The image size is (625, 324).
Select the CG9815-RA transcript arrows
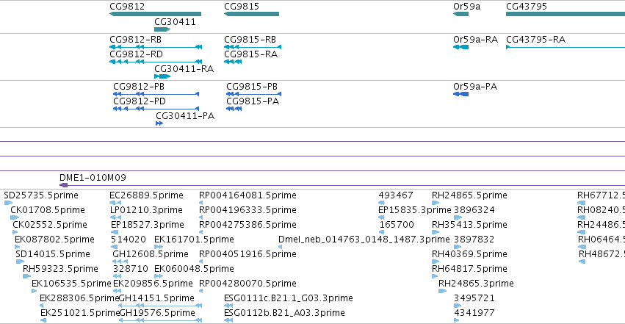(233, 62)
